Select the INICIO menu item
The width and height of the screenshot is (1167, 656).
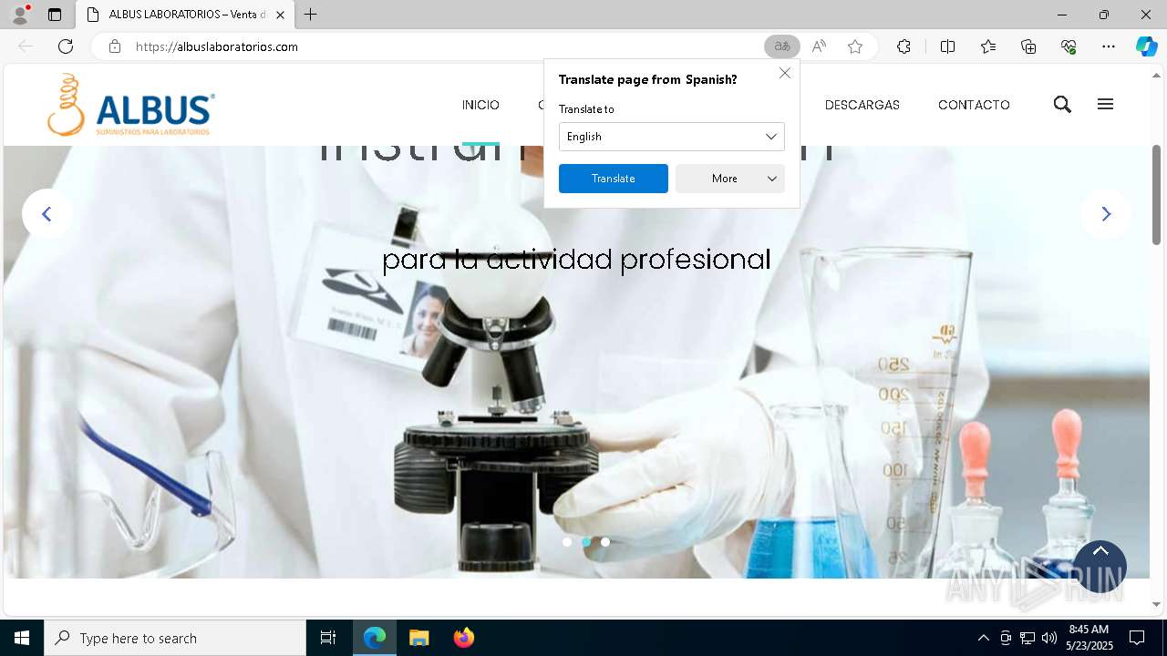[x=480, y=105]
